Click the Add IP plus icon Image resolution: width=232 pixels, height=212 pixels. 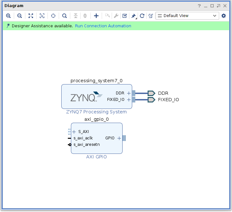(x=96, y=16)
